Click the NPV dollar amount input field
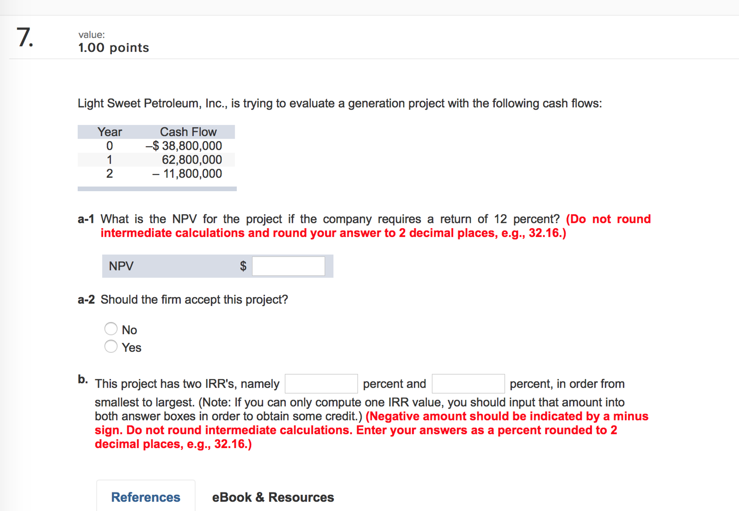 click(x=288, y=266)
